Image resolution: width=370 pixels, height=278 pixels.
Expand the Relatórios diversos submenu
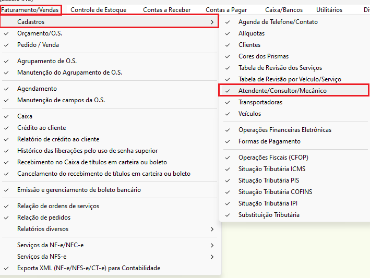211,229
